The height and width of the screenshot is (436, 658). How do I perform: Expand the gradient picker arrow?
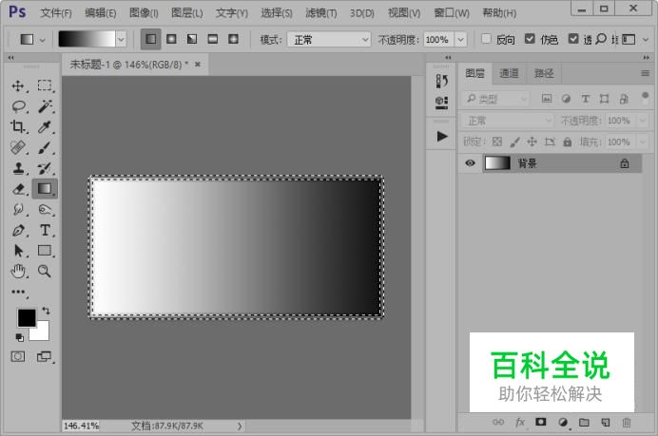point(121,40)
